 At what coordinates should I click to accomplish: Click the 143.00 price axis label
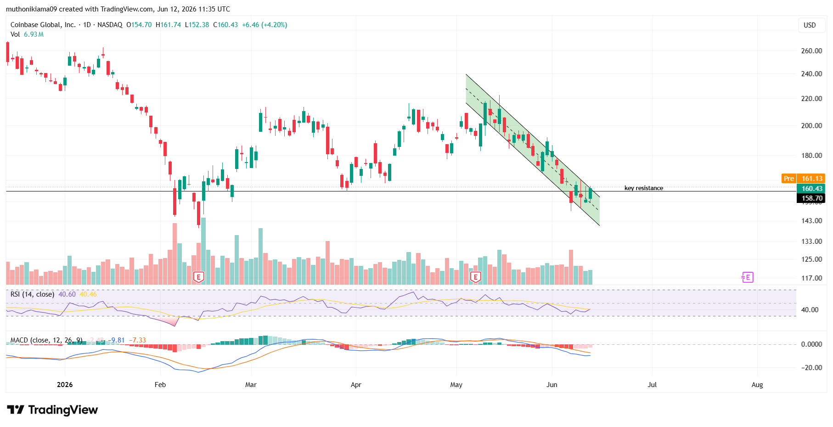click(811, 220)
